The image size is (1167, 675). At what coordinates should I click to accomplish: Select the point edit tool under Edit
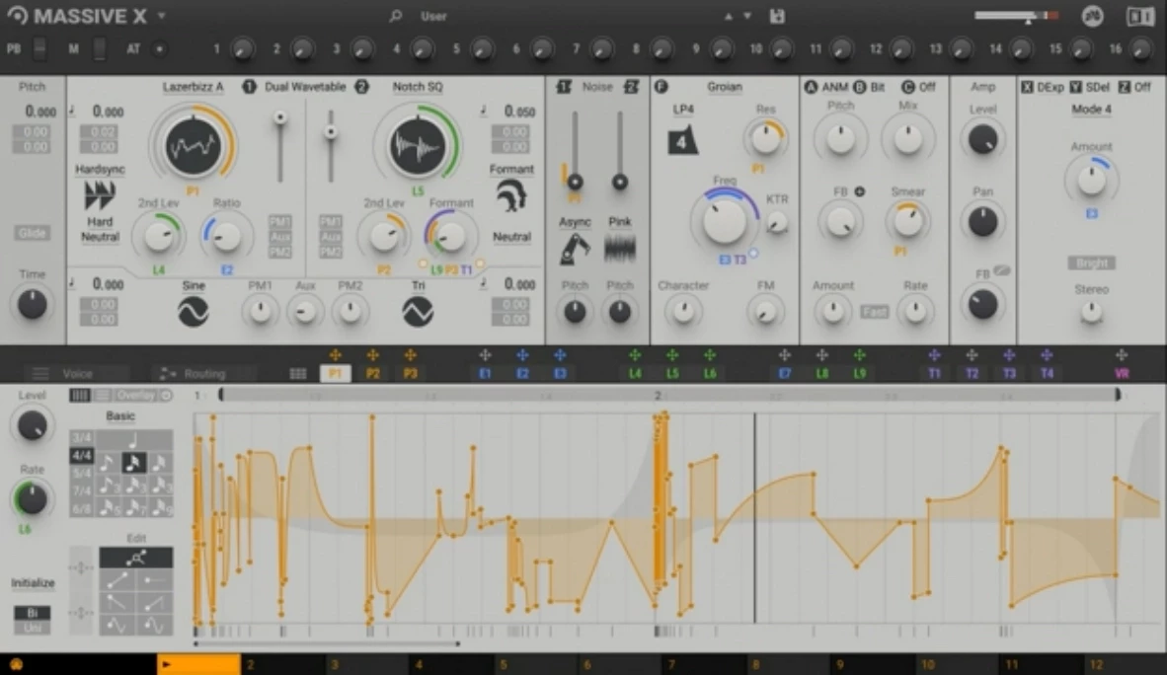136,558
